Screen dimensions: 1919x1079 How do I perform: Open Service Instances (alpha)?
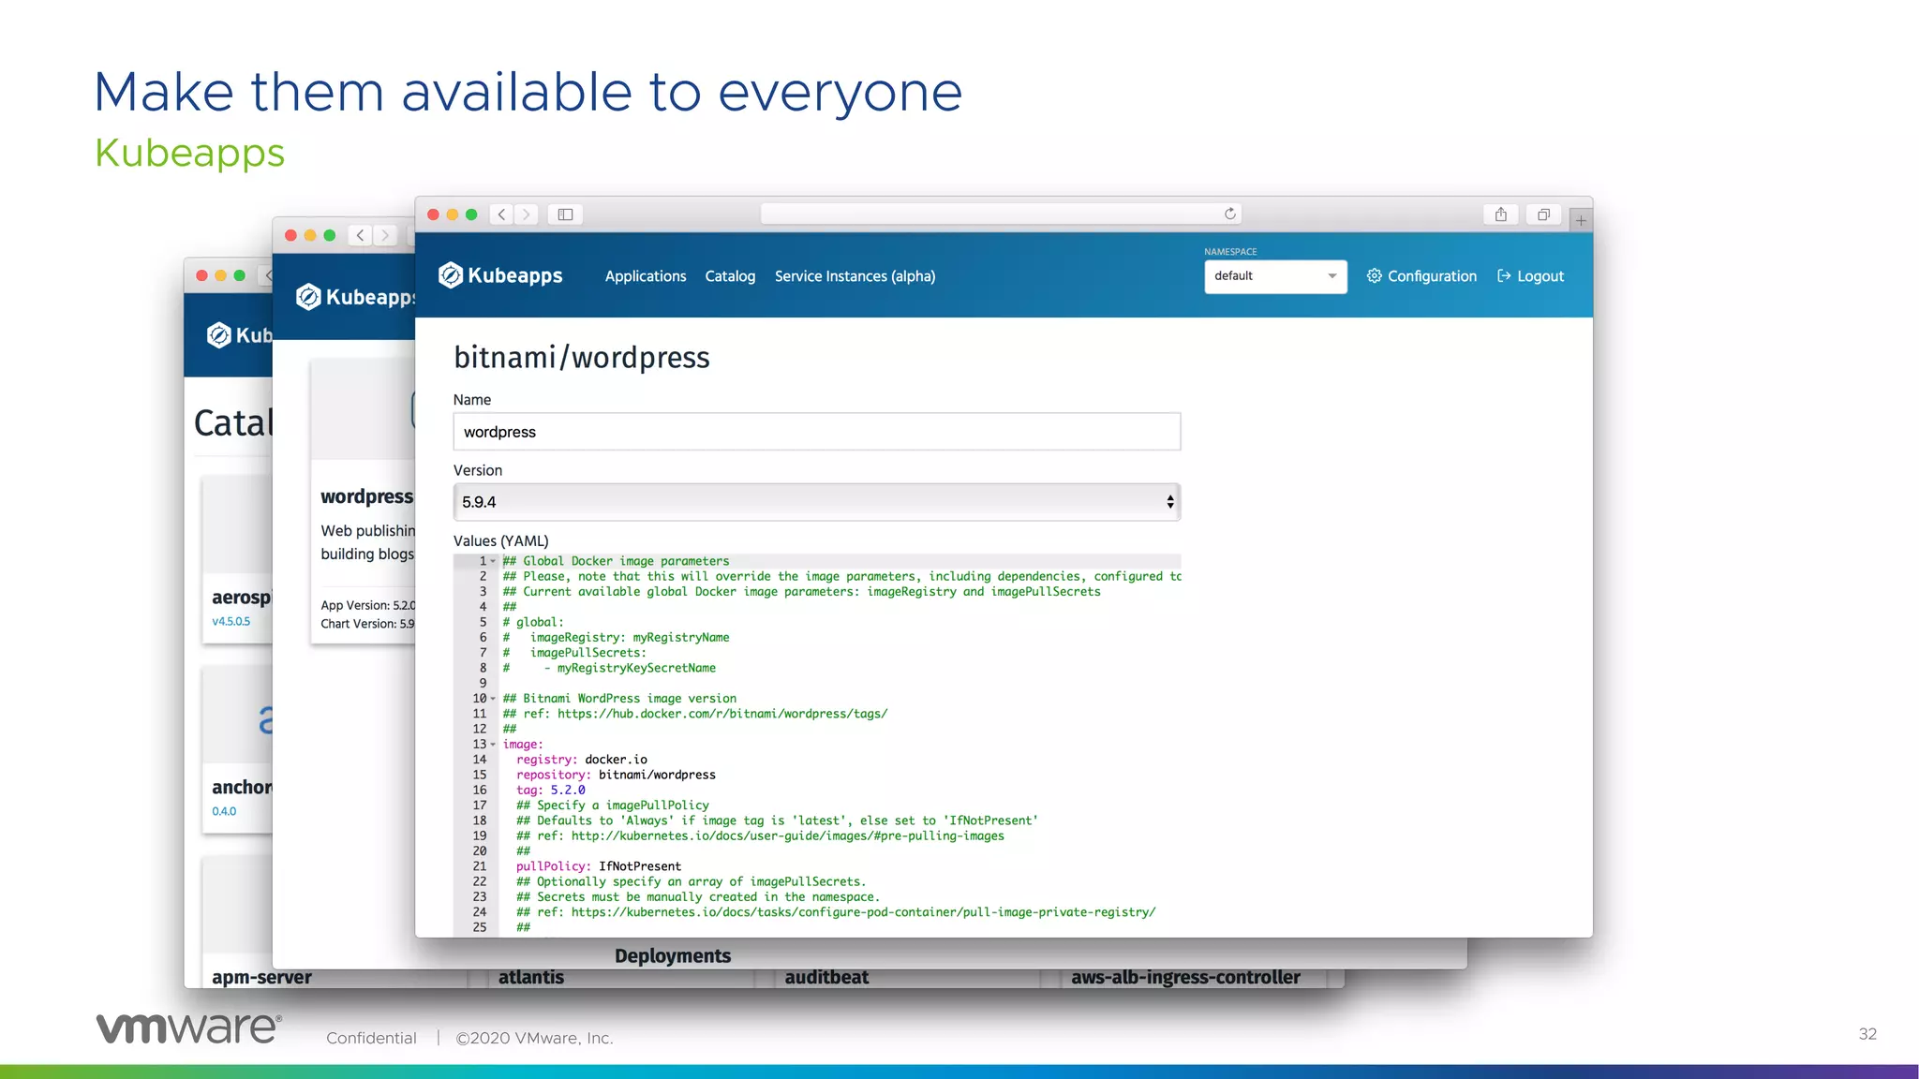tap(855, 276)
